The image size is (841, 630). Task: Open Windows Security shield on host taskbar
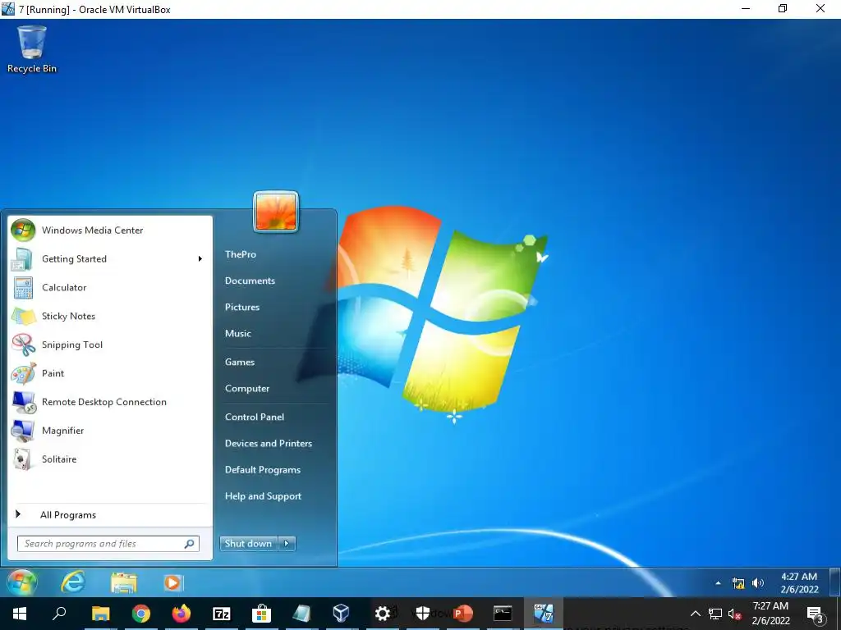tap(423, 614)
